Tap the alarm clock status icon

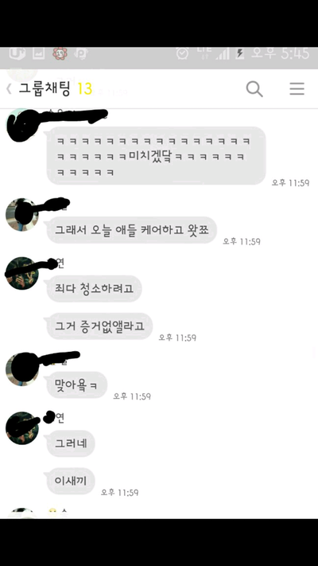[182, 54]
